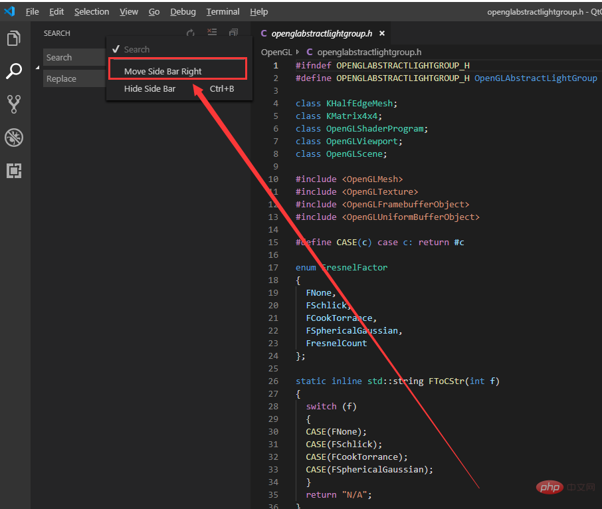Viewport: 602px width, 509px height.
Task: Click <OpenGLFramebufferObject> include text
Action: (x=405, y=205)
